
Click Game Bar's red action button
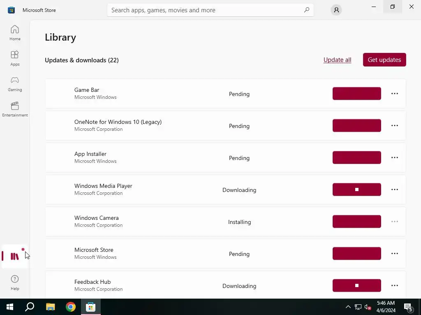pos(356,94)
